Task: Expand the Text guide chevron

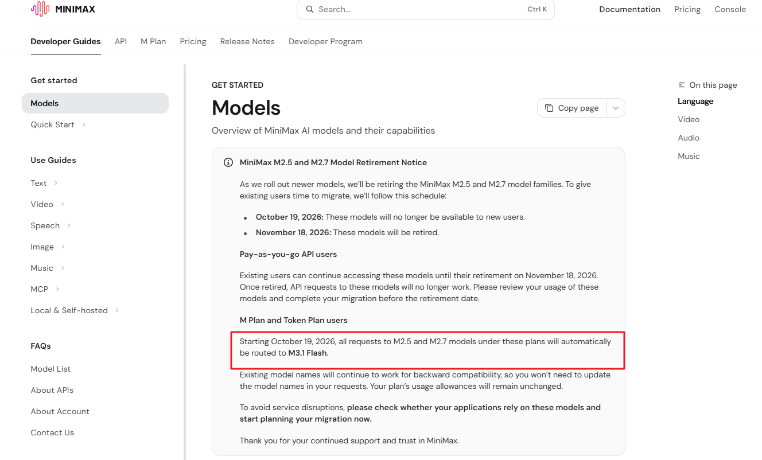Action: (x=56, y=183)
